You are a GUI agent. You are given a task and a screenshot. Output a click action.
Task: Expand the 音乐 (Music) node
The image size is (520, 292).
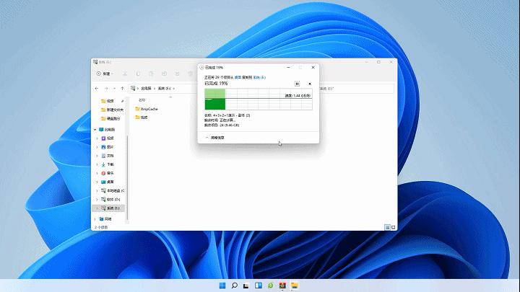click(x=97, y=173)
